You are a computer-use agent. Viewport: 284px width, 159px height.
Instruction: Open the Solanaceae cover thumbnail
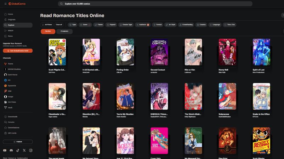click(x=227, y=96)
